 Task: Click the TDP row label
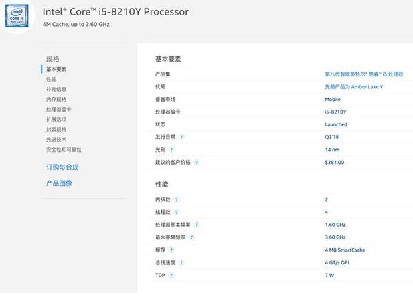(160, 275)
